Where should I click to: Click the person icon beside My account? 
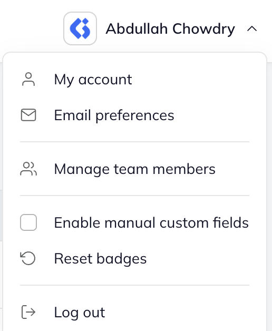point(28,80)
